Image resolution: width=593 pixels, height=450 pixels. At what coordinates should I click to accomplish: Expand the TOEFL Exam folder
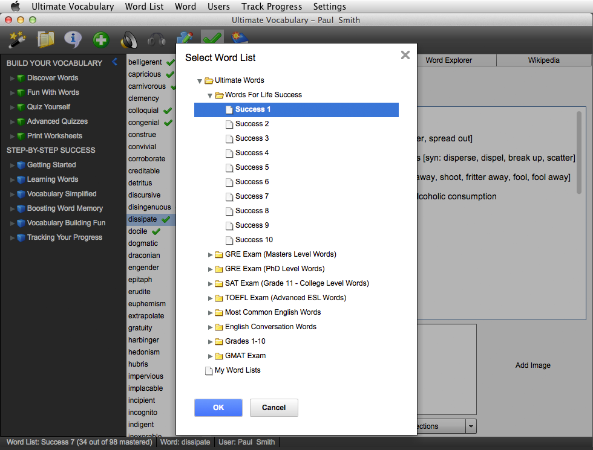pyautogui.click(x=210, y=298)
